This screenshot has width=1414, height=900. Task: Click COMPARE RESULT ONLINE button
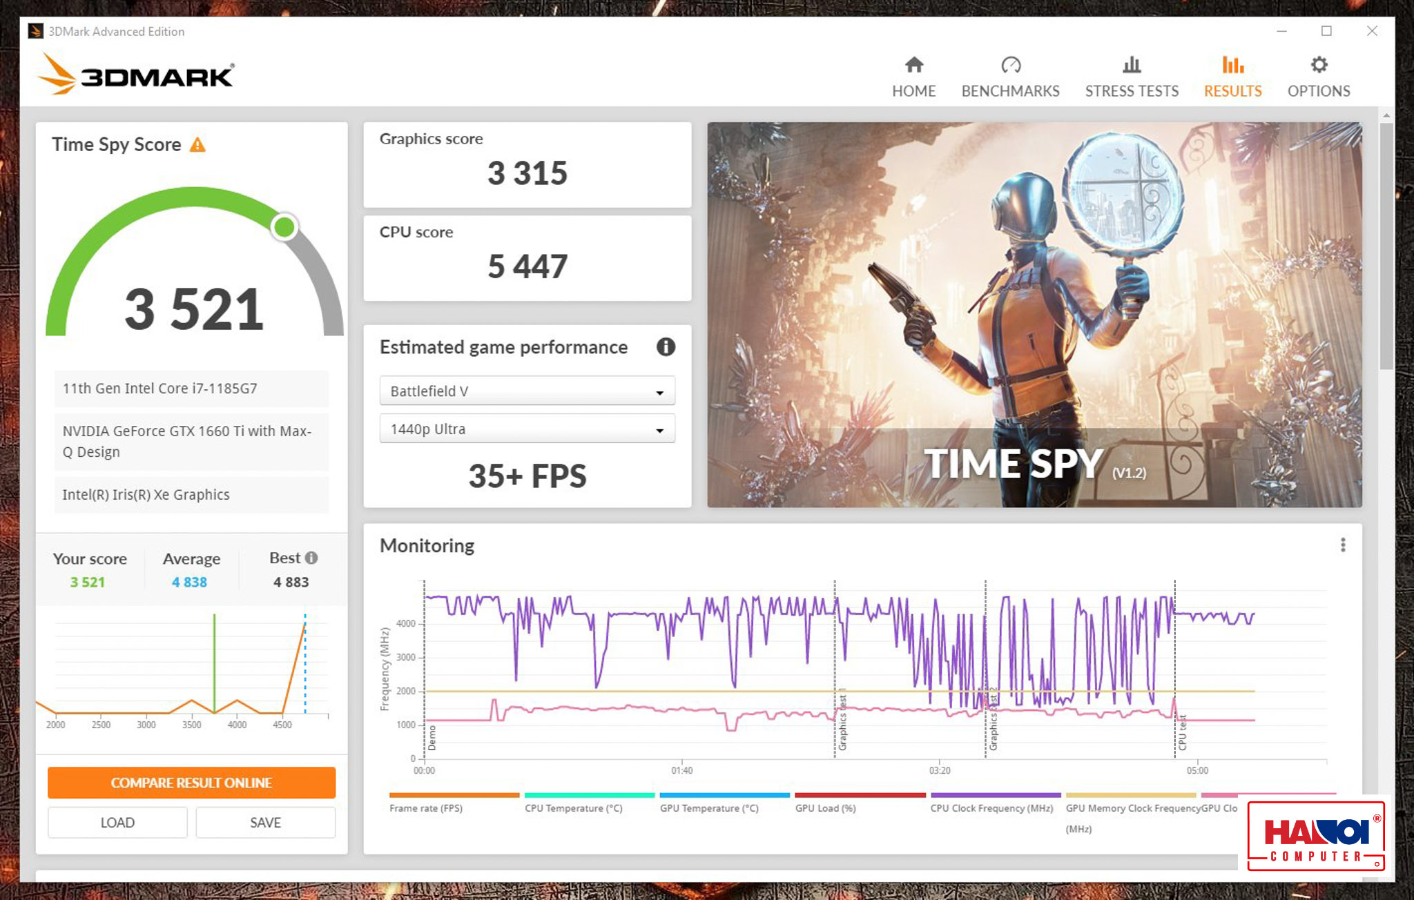tap(191, 783)
